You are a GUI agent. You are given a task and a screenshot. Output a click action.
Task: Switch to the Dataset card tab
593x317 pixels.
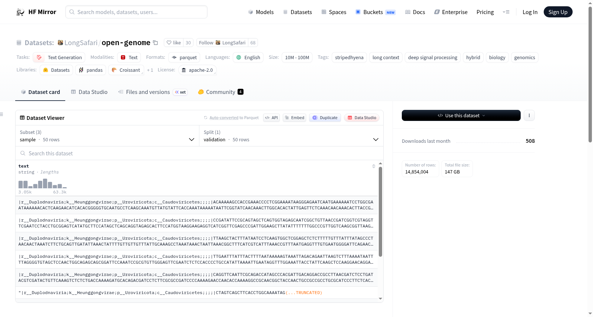pos(40,92)
